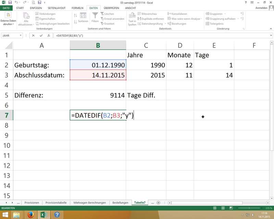This screenshot has width=274, height=219.
Task: Open the green DATEI menu
Action: point(7,8)
